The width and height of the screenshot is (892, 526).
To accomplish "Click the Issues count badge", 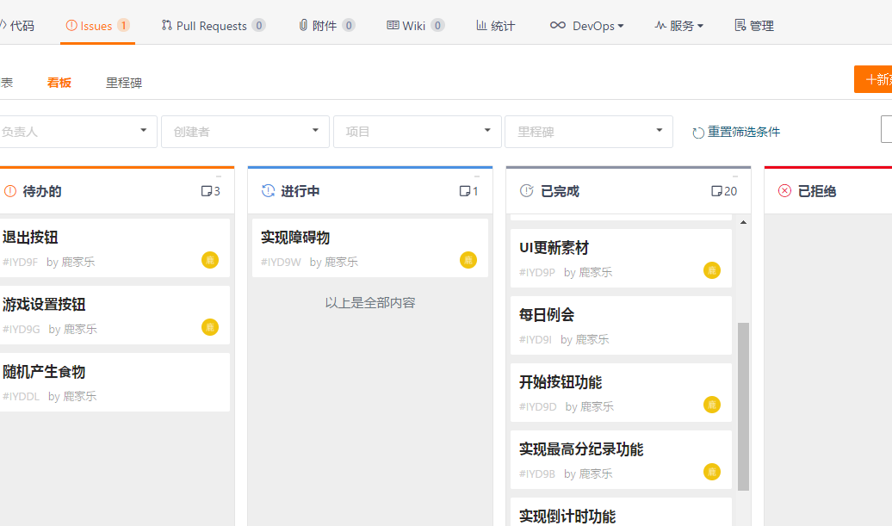I will pyautogui.click(x=123, y=26).
